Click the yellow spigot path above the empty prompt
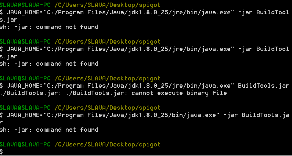Viewport: 292px width, 156px height. click(x=108, y=145)
